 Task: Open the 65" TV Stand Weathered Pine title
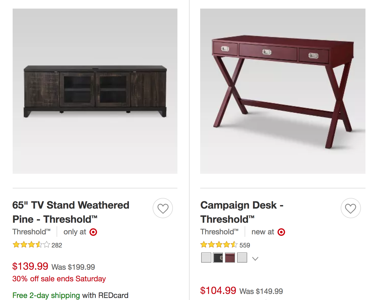71,212
